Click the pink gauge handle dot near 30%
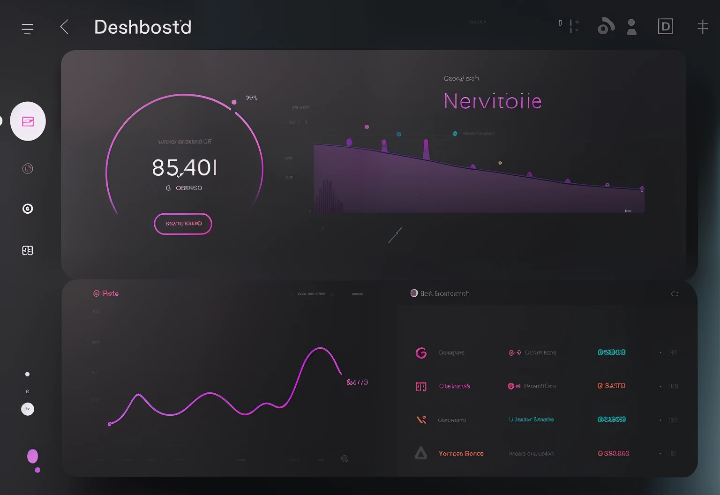Screen dimensions: 720x495 tap(234, 102)
